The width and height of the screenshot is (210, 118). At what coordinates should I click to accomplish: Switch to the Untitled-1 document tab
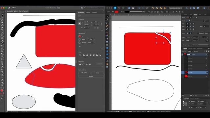tap(17, 11)
